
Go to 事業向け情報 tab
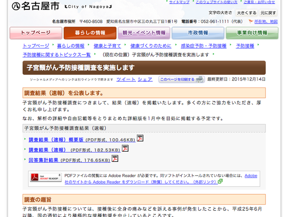point(252,33)
